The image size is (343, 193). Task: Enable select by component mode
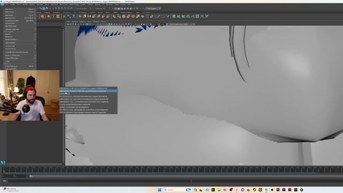(x=47, y=9)
